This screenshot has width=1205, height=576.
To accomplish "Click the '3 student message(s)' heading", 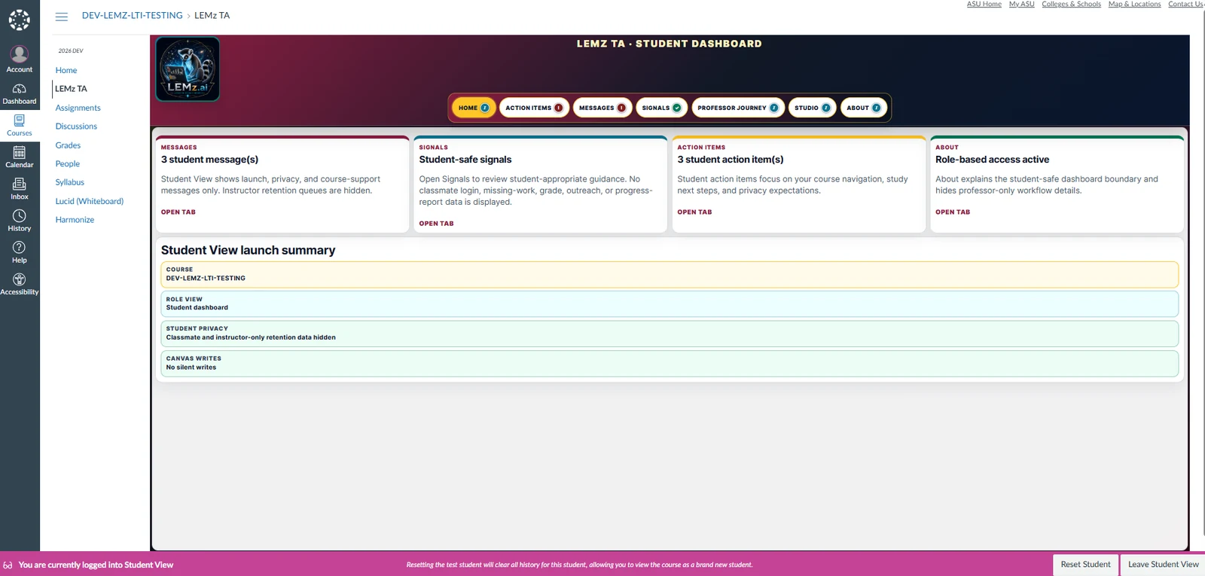I will (x=209, y=160).
